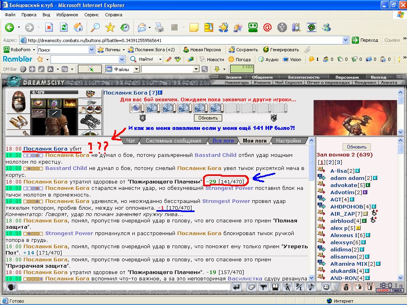Screen dimensions: 407x305
Task: Expand the Файлы dropdown in DM Bar
Action: (x=136, y=69)
